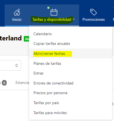Switch to the Estancia tab
The width and height of the screenshot is (114, 121).
click(22, 83)
